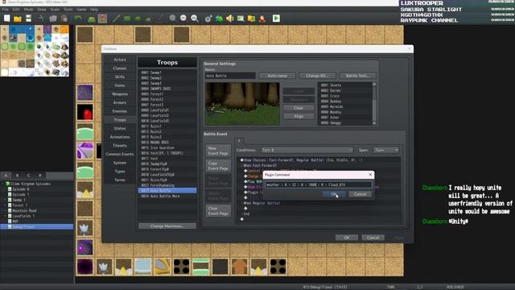
Task: Open the Game menu
Action: (x=81, y=10)
